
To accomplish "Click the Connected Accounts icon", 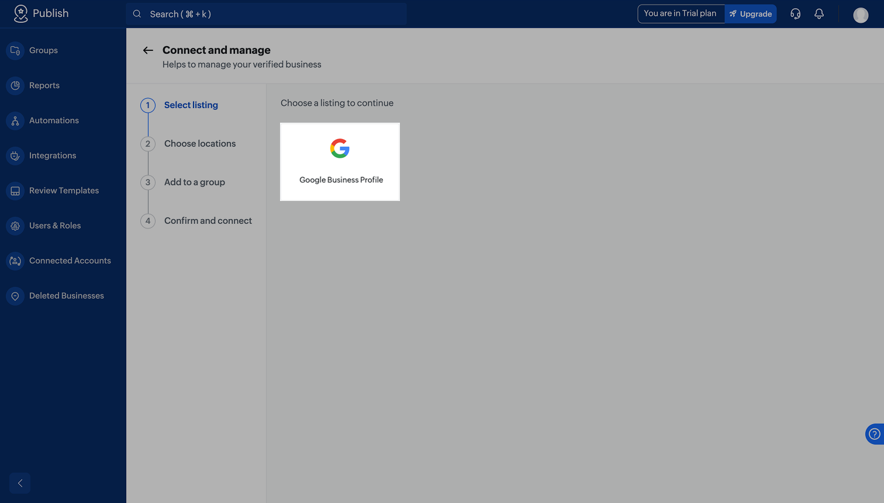I will coord(15,261).
